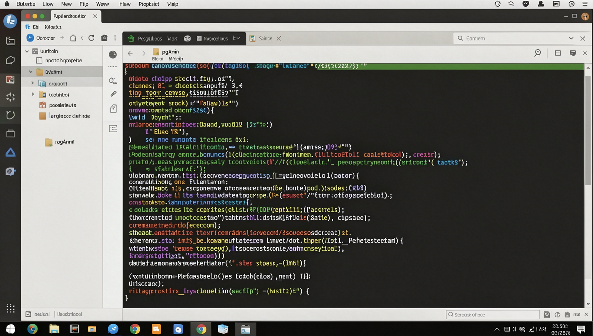Click the editor vertical scrollbar thumb

(x=588, y=130)
